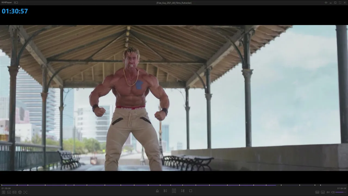Screen dimensions: 348x196
Task: Open the playlist panel icon
Action: tap(4, 192)
